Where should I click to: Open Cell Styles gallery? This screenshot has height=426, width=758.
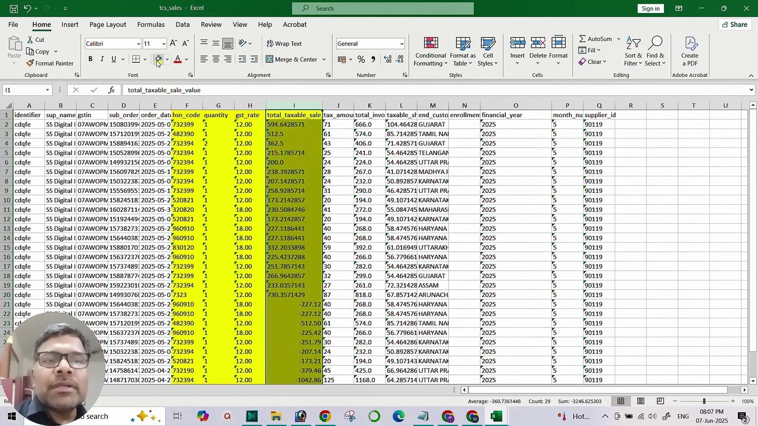click(487, 52)
